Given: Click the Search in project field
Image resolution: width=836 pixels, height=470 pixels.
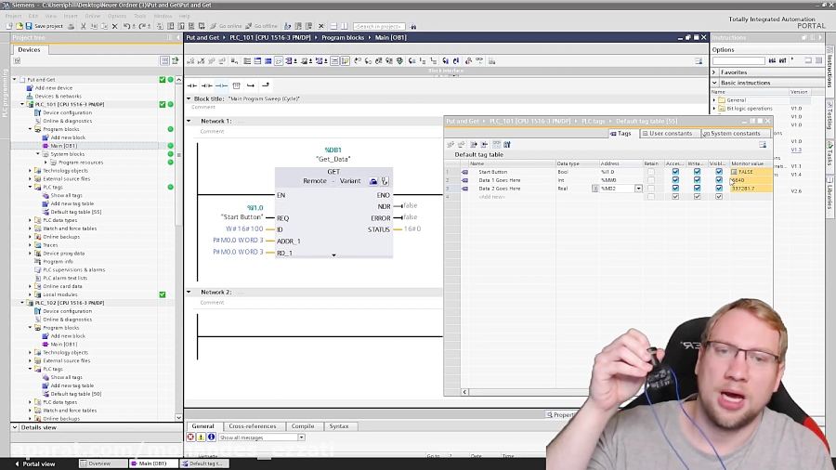Looking at the screenshot, I should tap(379, 26).
